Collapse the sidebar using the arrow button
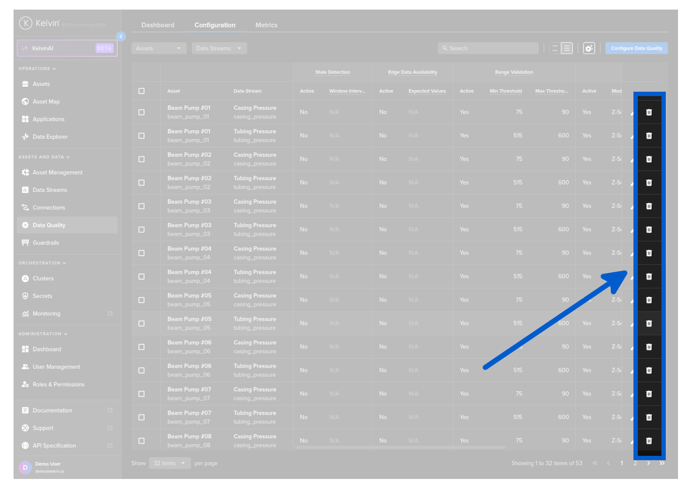Screen dimensions: 692x489 pyautogui.click(x=121, y=37)
